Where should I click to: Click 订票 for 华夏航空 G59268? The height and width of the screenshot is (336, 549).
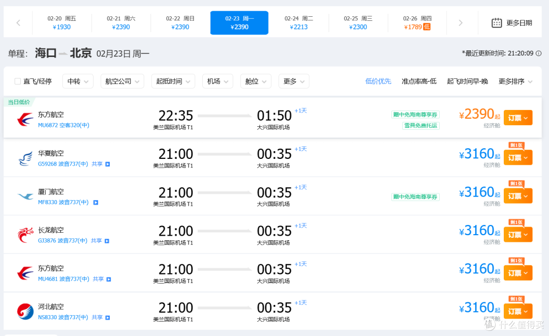[518, 158]
